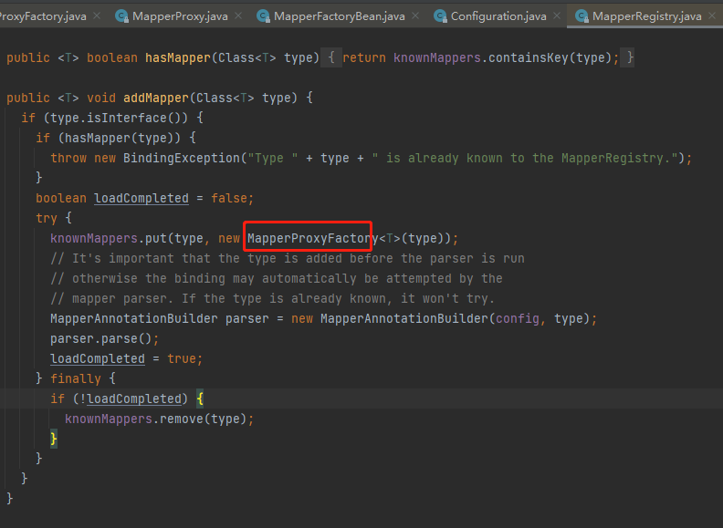Close the Configuration.java tab
Viewport: 723px width, 528px height.
click(557, 16)
